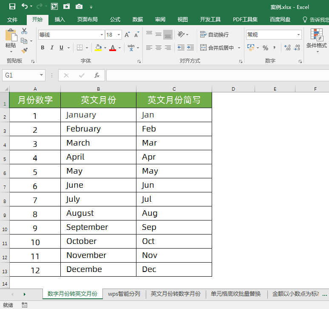Image resolution: width=329 pixels, height=309 pixels.
Task: Click the Cut scissors icon
Action: (x=24, y=31)
